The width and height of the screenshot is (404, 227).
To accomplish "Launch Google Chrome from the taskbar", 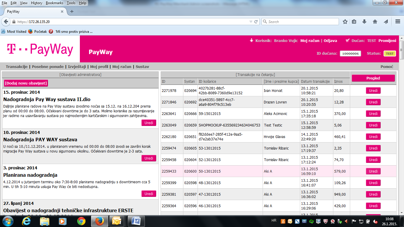I will coord(81,221).
